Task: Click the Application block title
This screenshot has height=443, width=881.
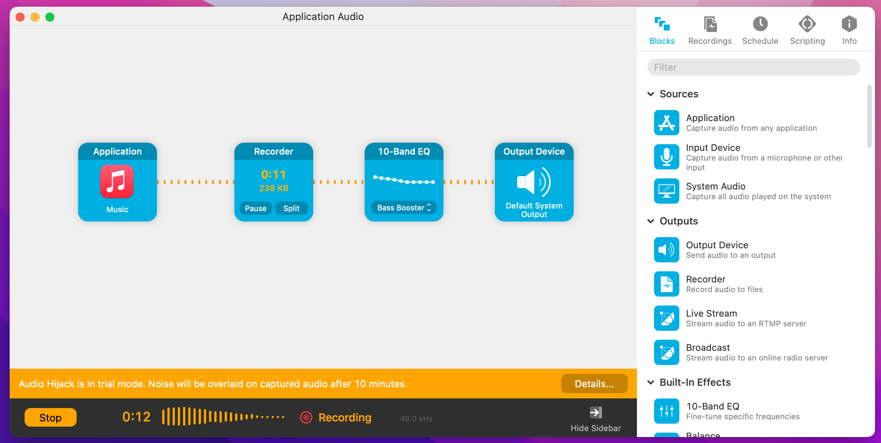Action: click(x=117, y=151)
